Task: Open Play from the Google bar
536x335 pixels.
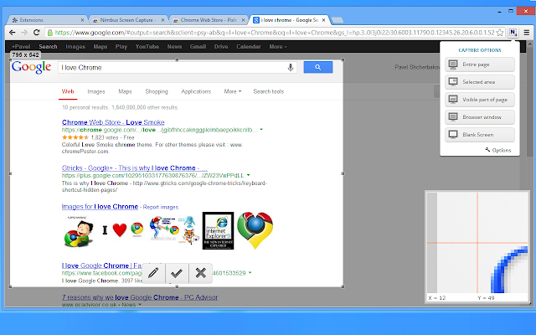Action: pos(121,47)
